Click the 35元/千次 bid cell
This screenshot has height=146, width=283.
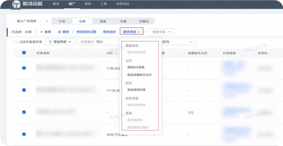click(x=117, y=135)
